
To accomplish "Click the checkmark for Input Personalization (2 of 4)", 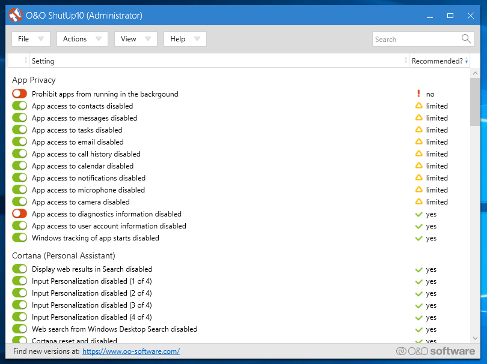I will tap(418, 293).
